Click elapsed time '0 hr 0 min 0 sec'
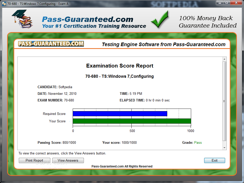The height and width of the screenshot is (183, 244). tap(158, 100)
